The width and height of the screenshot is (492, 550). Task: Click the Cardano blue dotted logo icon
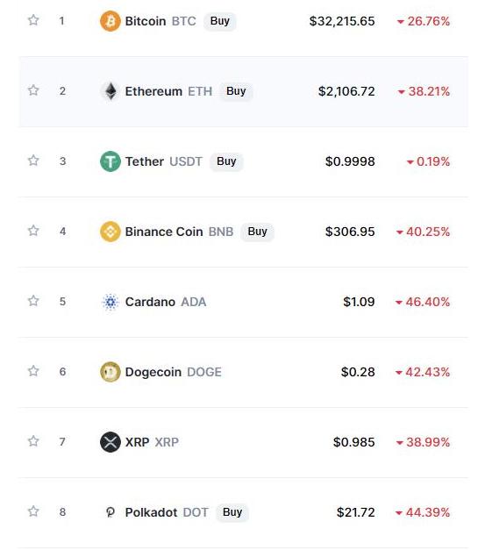(x=111, y=302)
